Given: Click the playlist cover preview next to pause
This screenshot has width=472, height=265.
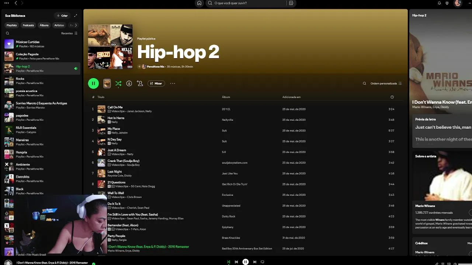Looking at the screenshot, I should 107,84.
